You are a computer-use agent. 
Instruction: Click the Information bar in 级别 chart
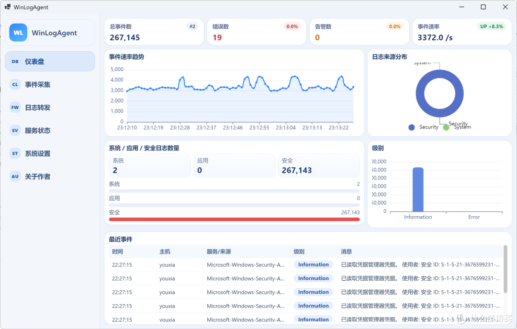(x=418, y=189)
